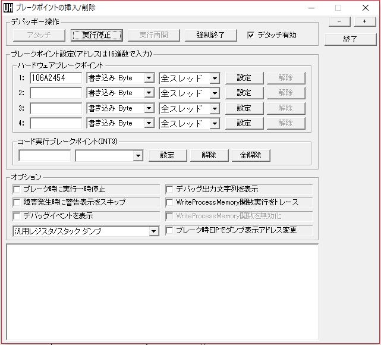Click 設定 for hardware breakpoint 3
The height and width of the screenshot is (345, 381).
244,108
